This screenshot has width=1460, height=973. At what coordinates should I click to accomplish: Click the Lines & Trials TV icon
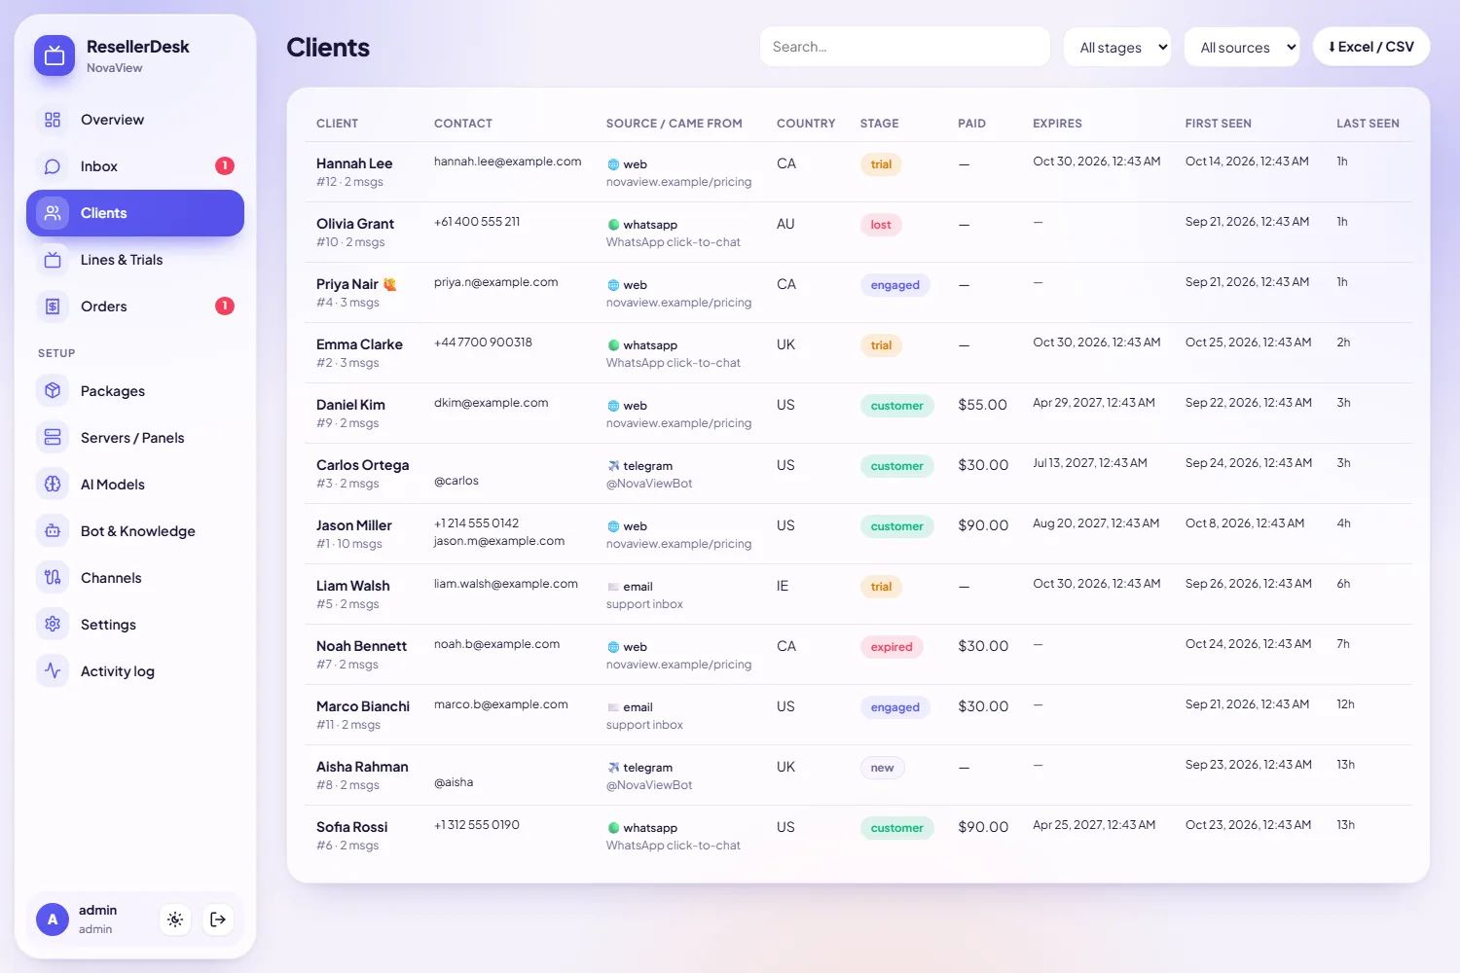coord(53,260)
